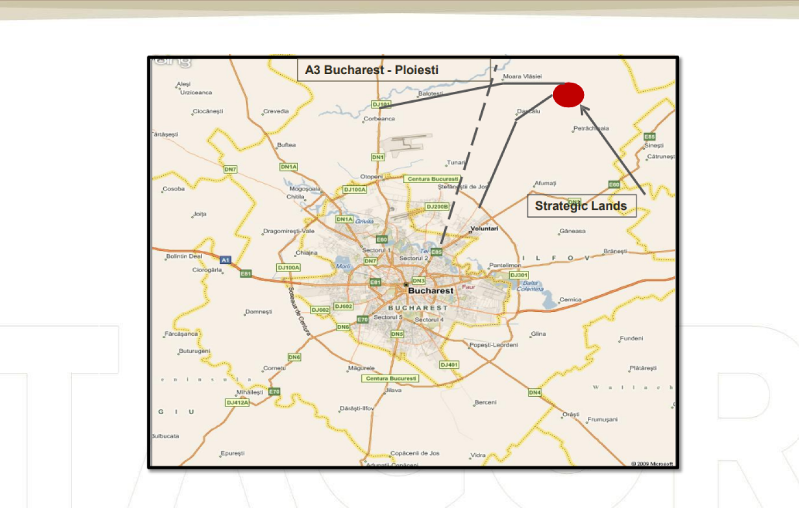Click the Bing logo on the map
Viewport: 799px width, 508px height.
[x=172, y=60]
